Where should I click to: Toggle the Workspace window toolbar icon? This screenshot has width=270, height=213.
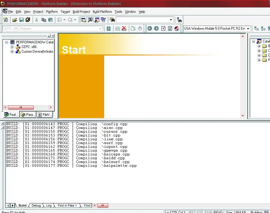83,20
